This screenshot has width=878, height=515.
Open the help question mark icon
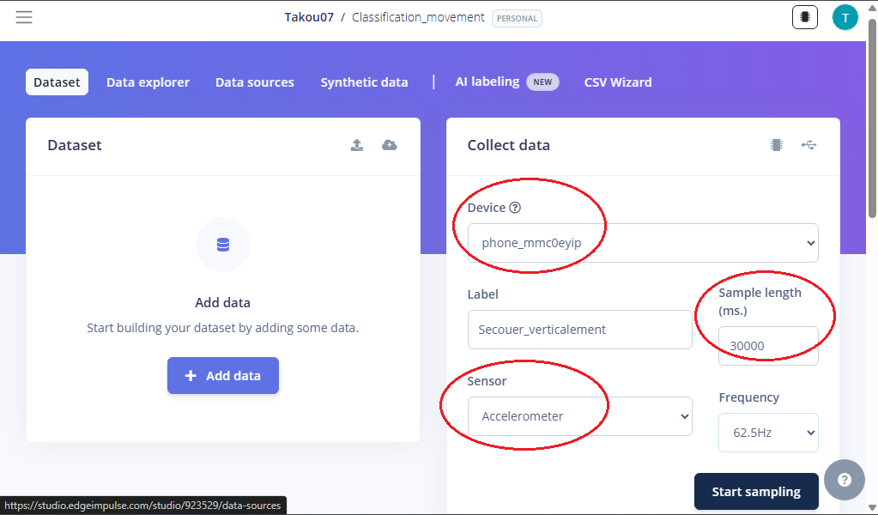(844, 479)
